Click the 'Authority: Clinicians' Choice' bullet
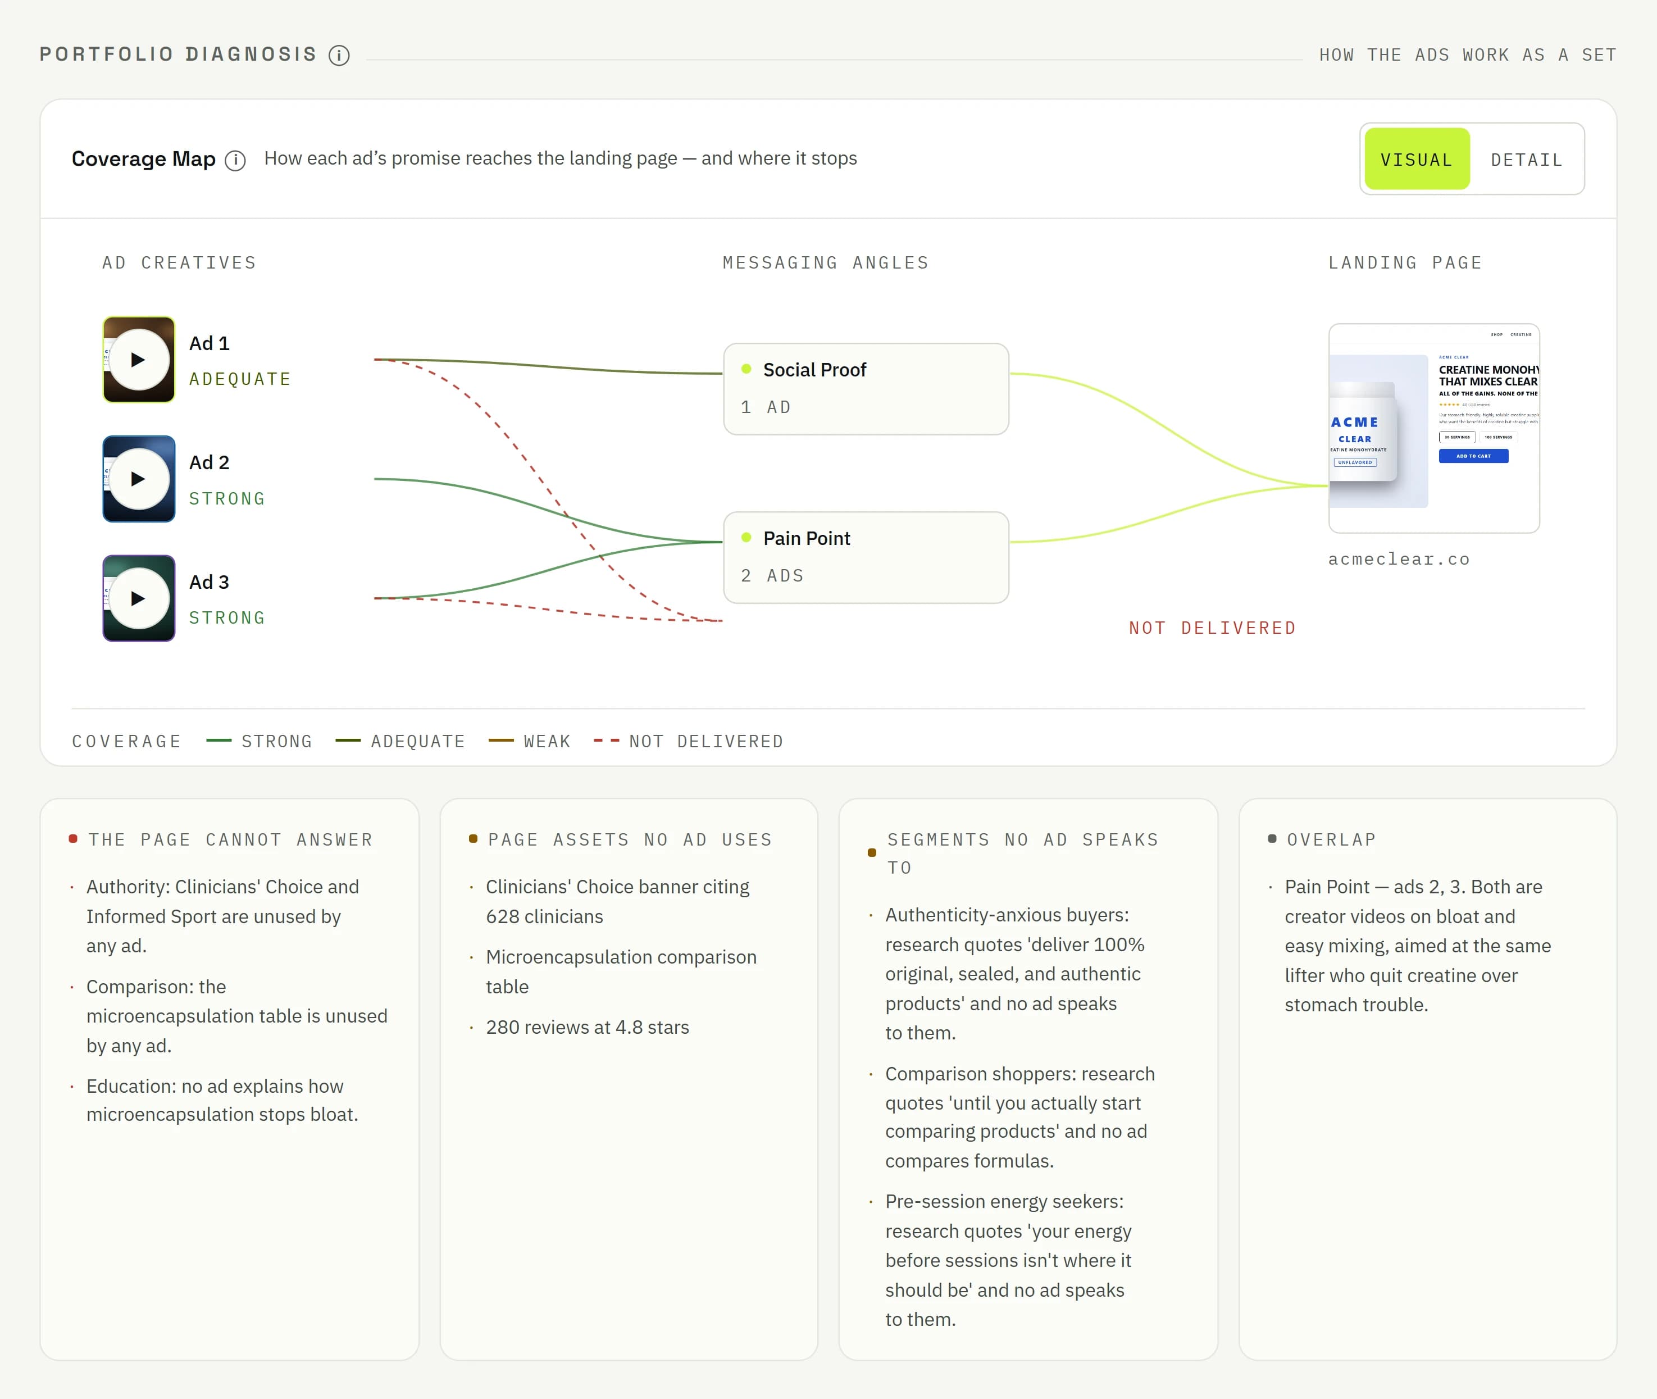The image size is (1657, 1399). [x=223, y=916]
